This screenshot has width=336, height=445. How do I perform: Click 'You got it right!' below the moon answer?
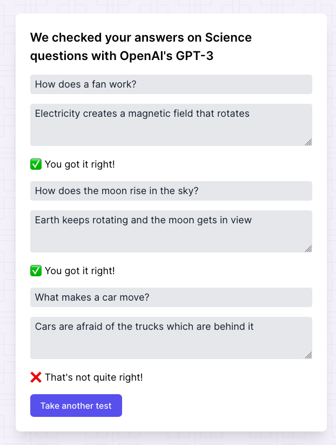pyautogui.click(x=80, y=270)
